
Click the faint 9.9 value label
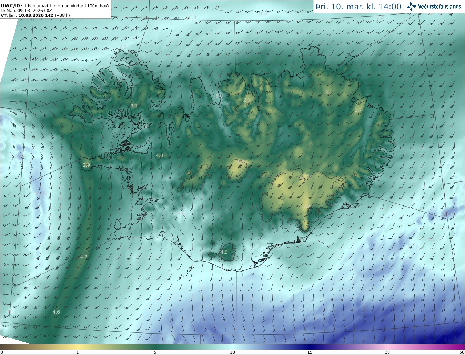click(123, 47)
